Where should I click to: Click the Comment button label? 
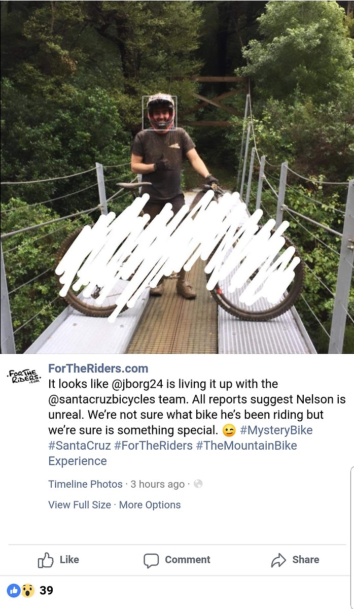coord(188,560)
